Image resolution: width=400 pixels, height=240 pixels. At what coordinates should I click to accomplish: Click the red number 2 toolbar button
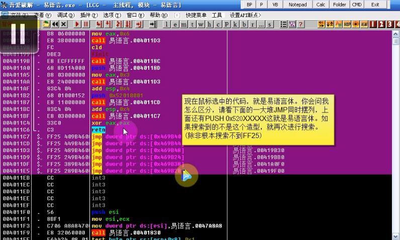(x=381, y=24)
